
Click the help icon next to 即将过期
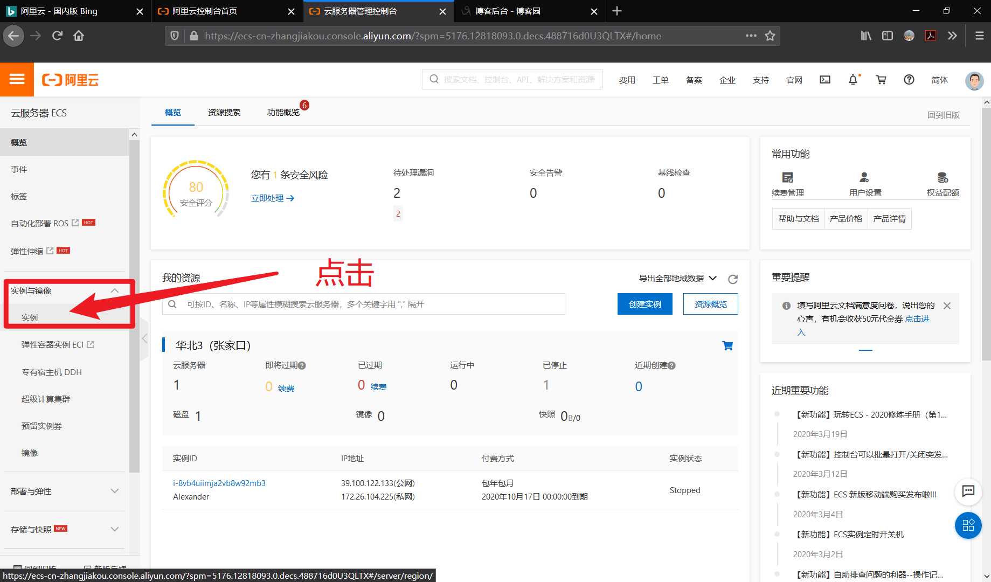point(302,365)
